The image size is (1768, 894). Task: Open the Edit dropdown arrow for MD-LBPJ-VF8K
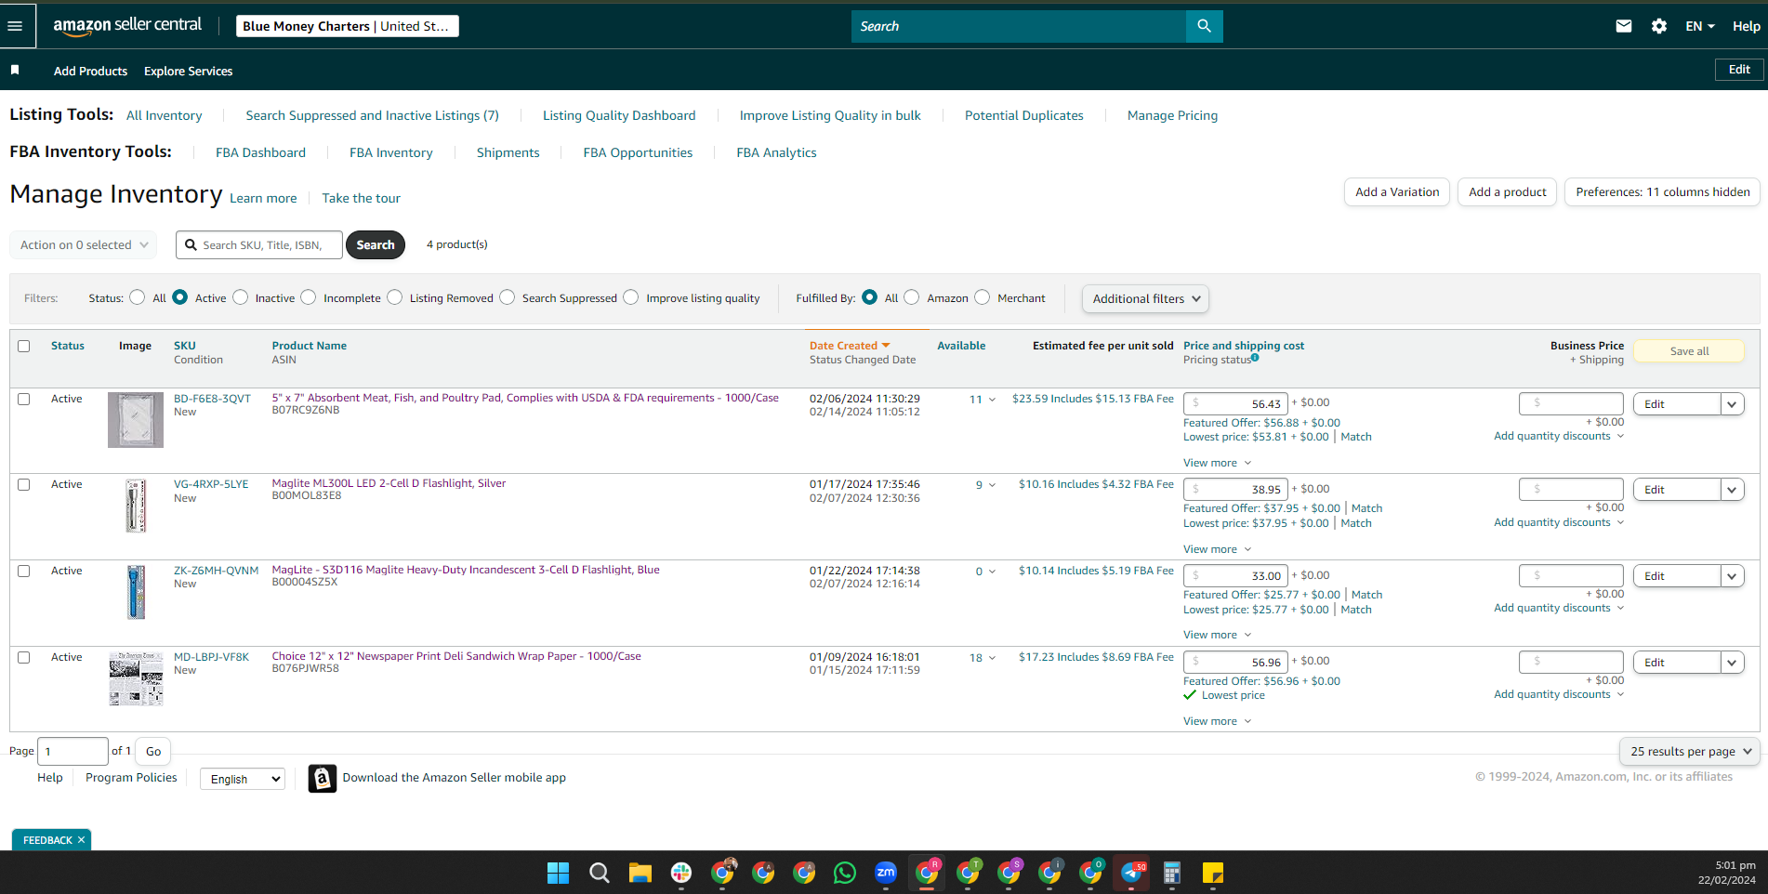click(1732, 663)
